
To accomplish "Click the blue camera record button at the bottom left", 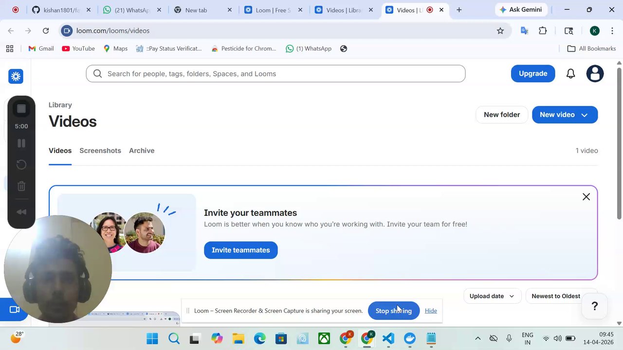I will click(x=14, y=310).
